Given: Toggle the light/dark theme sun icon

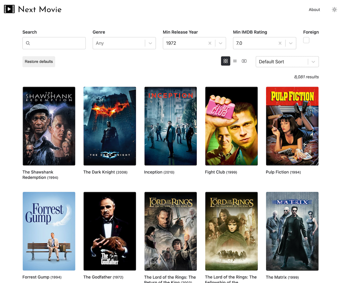Looking at the screenshot, I should tap(334, 10).
